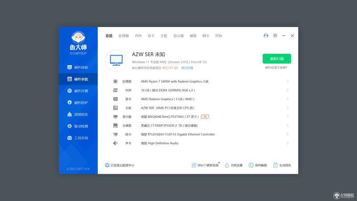Click the 声卡 speaker icon in the list
Image resolution: width=357 pixels, height=201 pixels.
(116, 143)
